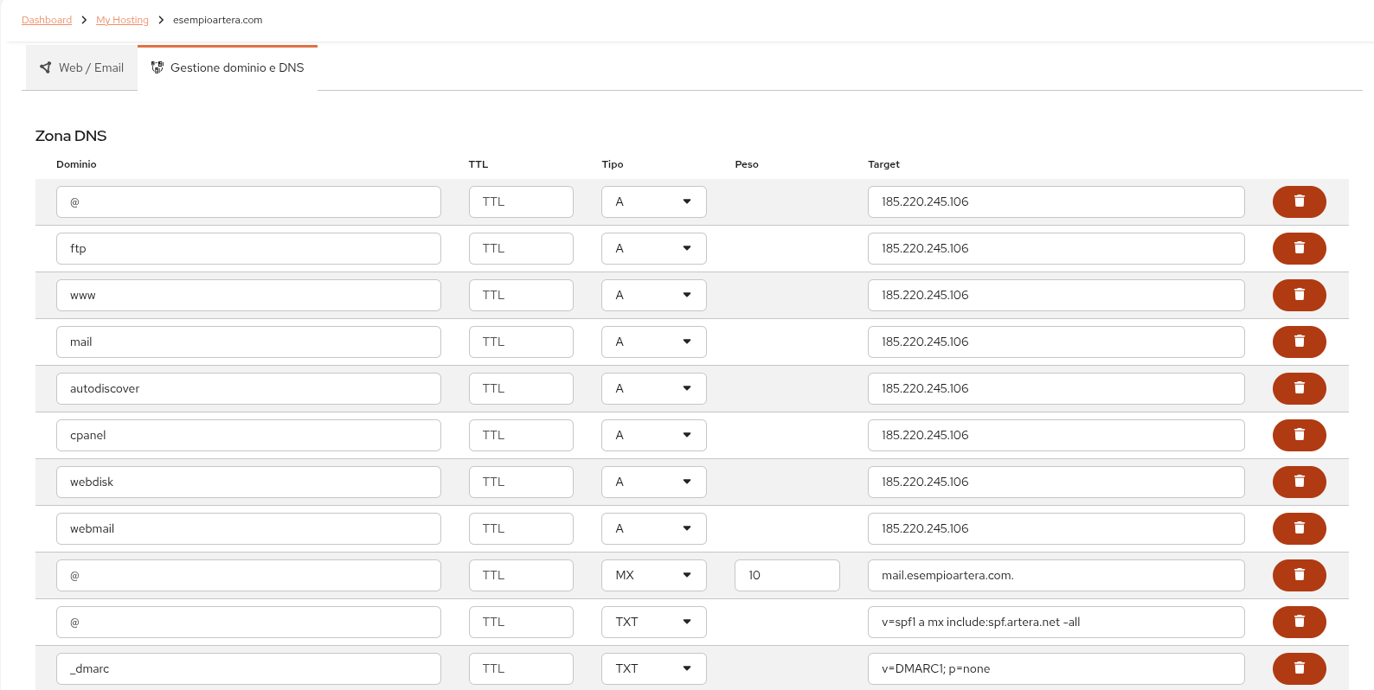This screenshot has height=690, width=1374.
Task: Click the esempioartera.com breadcrumb text
Action: (x=217, y=20)
